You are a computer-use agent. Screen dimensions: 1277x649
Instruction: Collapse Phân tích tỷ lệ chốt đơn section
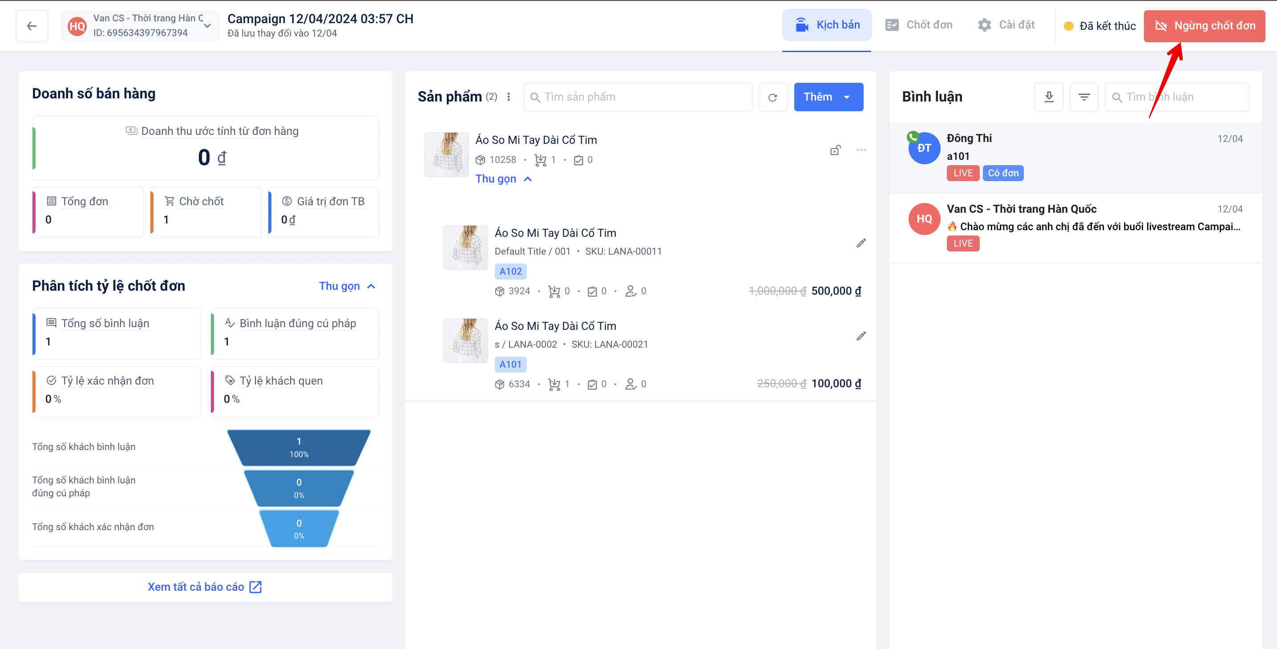pos(347,286)
